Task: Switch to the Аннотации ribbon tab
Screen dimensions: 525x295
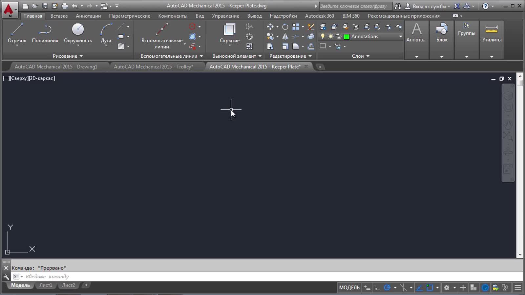Action: 88,16
